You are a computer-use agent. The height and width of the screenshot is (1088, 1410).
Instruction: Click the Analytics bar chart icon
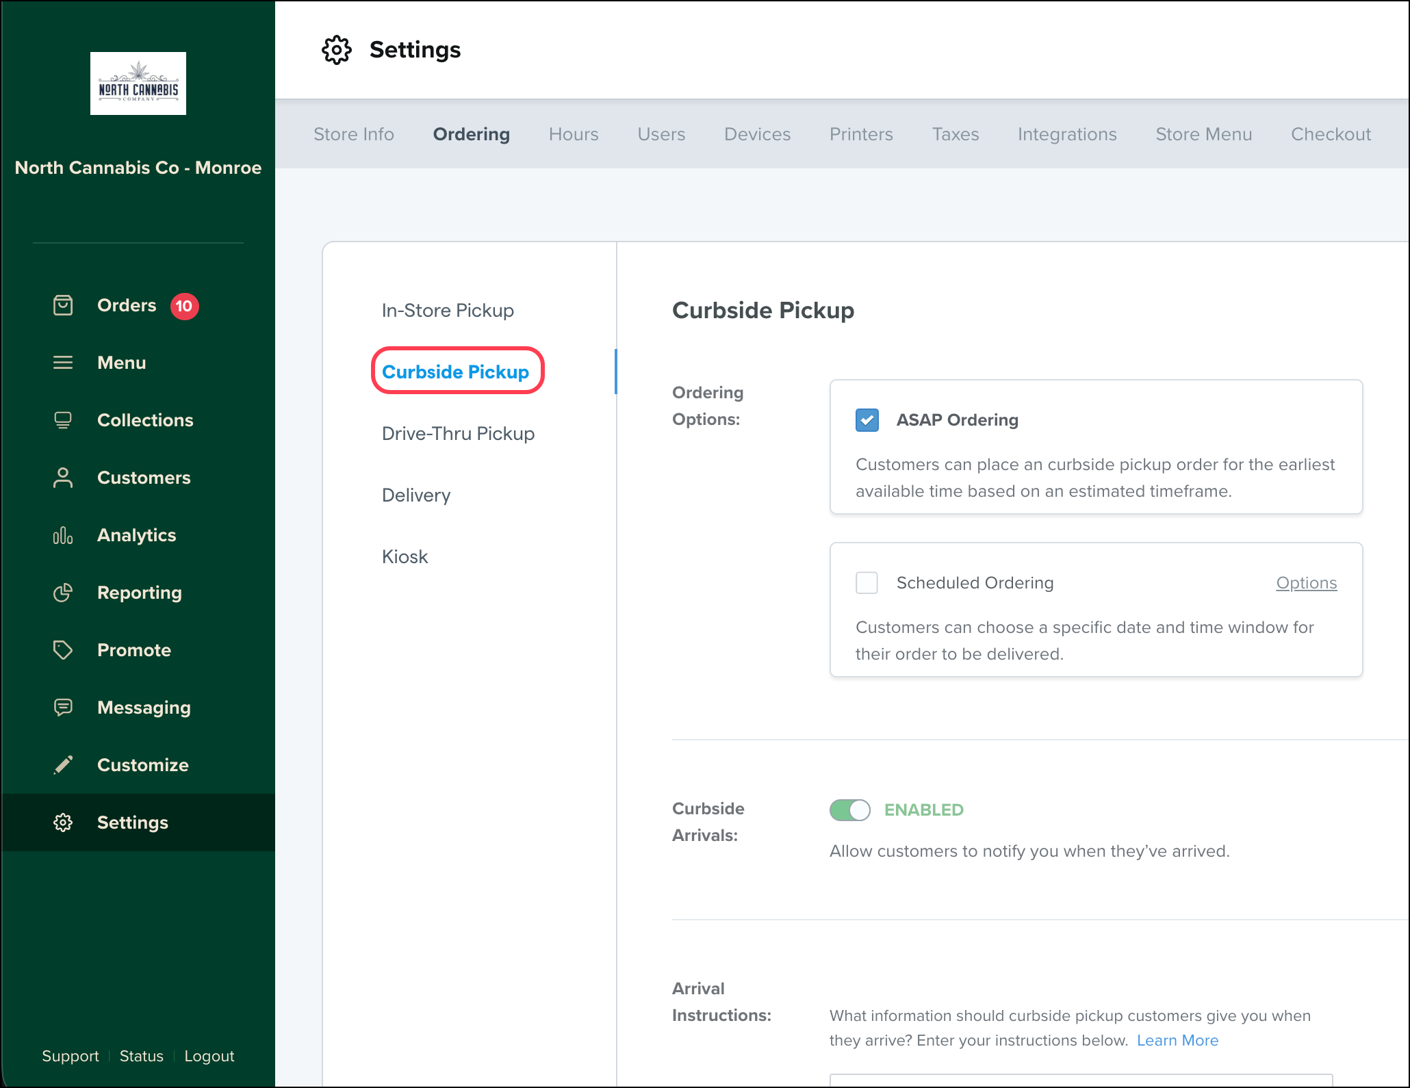(x=63, y=535)
